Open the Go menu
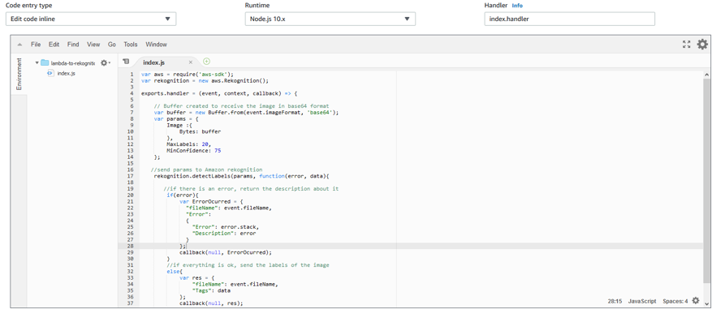 pyautogui.click(x=112, y=45)
